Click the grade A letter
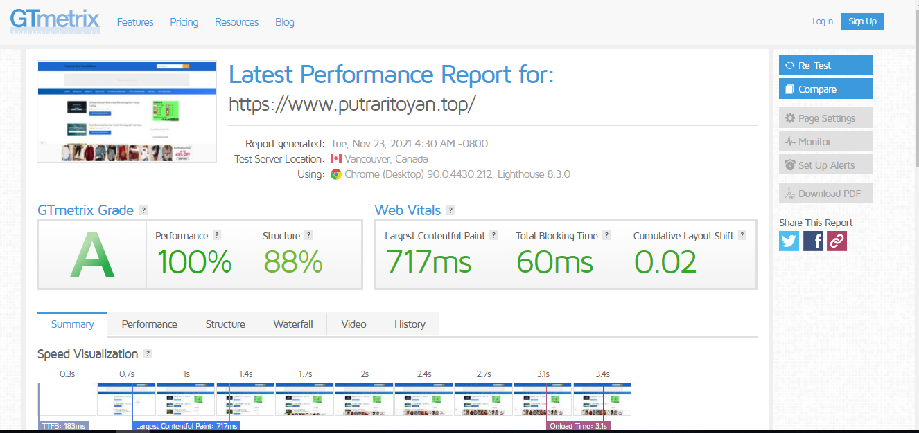This screenshot has width=919, height=433. [92, 255]
